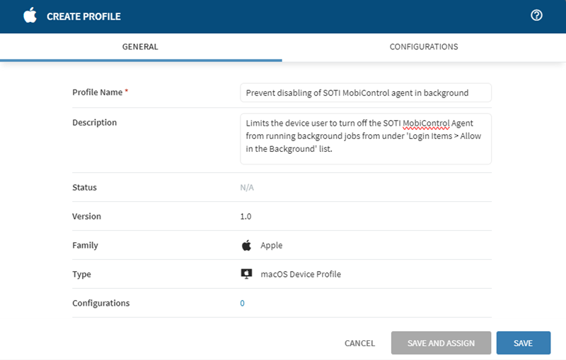Click the 'Description' label
This screenshot has height=360, width=566.
click(x=95, y=122)
